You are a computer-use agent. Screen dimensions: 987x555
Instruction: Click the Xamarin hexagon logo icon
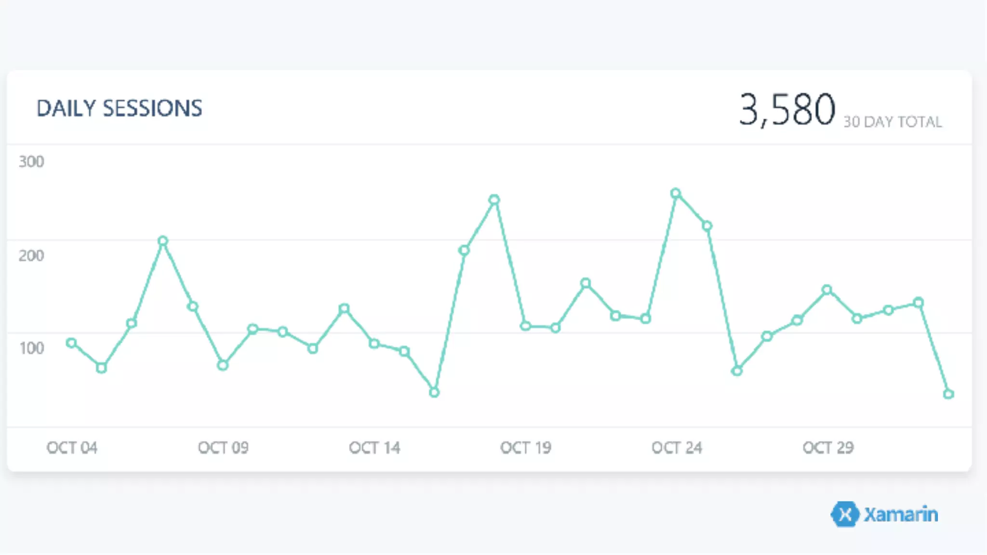coord(844,514)
